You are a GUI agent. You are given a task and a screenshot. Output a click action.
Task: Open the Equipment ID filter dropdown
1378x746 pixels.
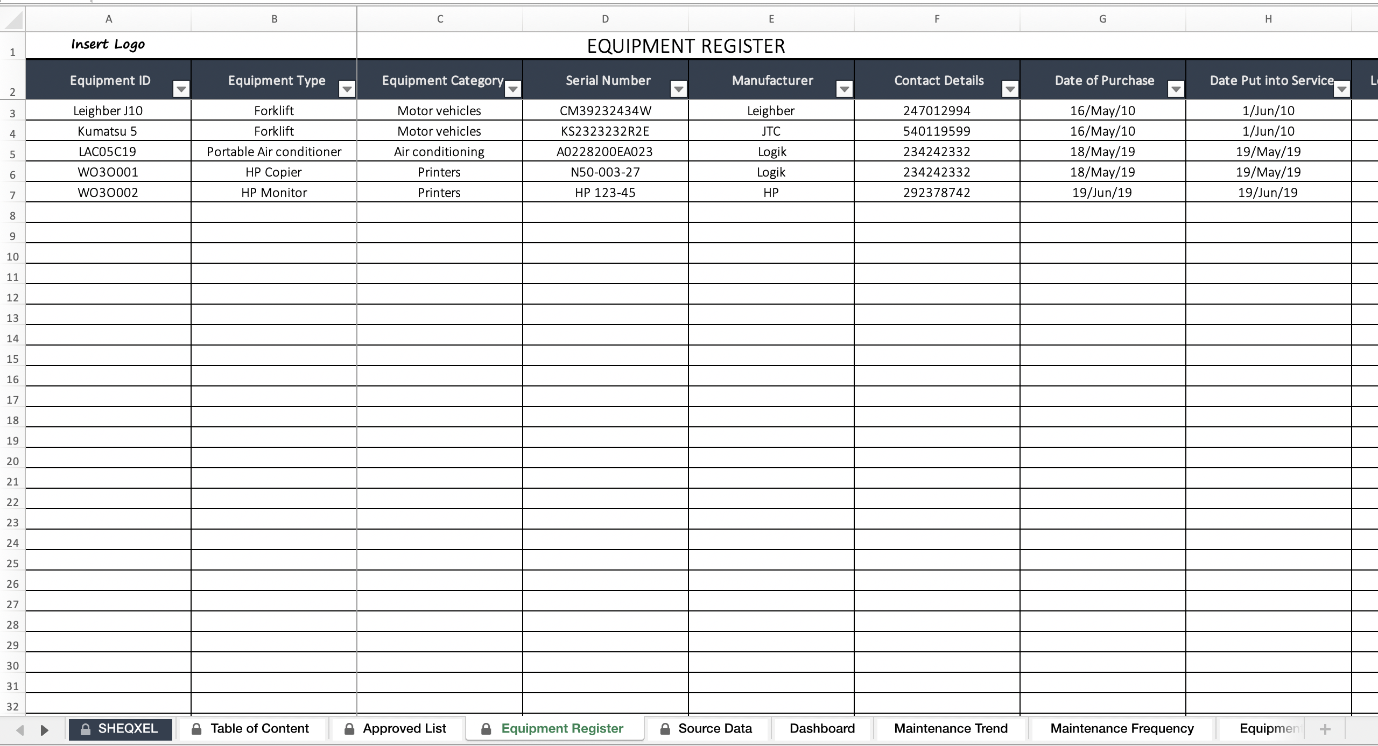tap(181, 89)
